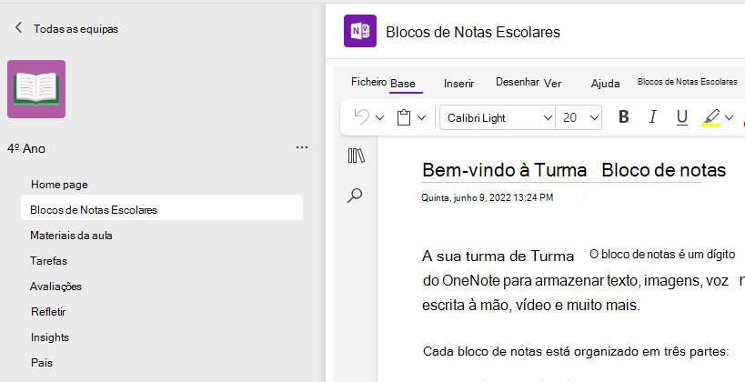Select Blocos de Notas Escolares in sidebar
The image size is (745, 382).
pos(162,209)
